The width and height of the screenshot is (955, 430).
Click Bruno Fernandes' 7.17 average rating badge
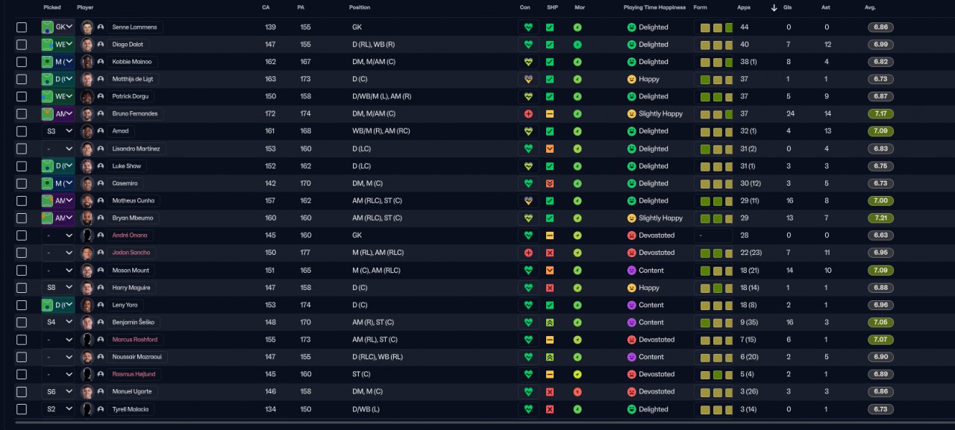point(880,114)
